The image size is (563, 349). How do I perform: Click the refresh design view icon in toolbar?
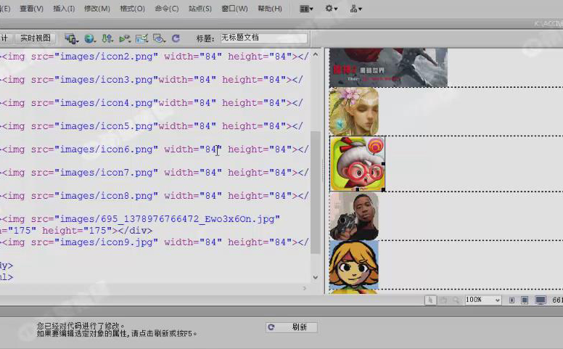pos(175,38)
